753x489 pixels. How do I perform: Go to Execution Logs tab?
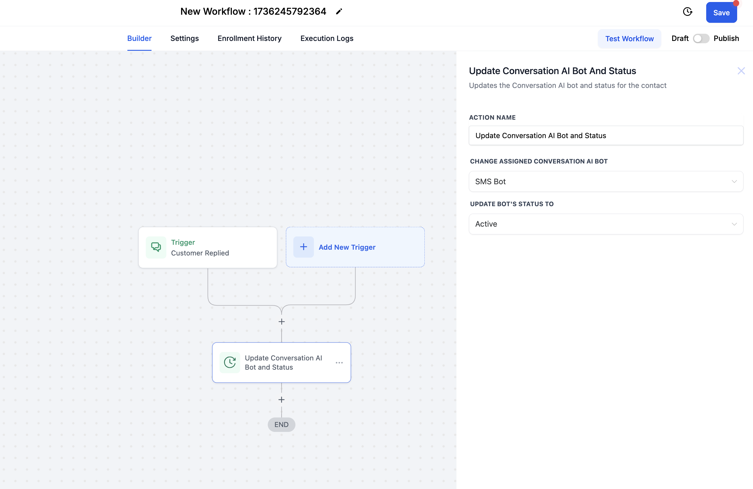coord(327,38)
